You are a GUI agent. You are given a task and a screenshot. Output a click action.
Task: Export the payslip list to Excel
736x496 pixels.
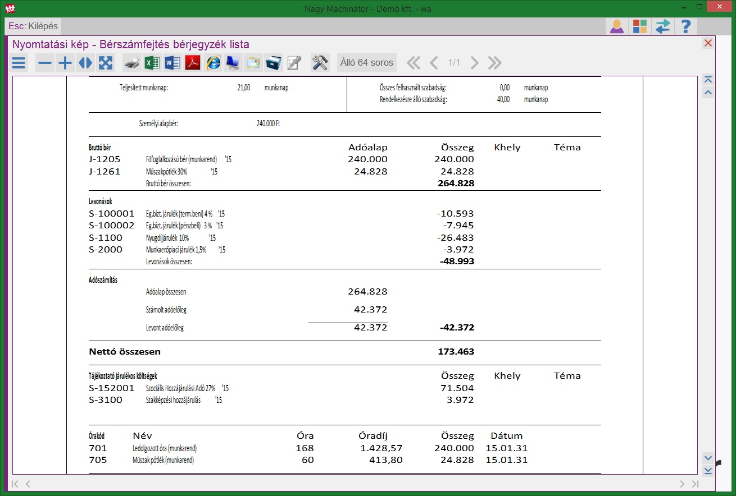tap(152, 63)
